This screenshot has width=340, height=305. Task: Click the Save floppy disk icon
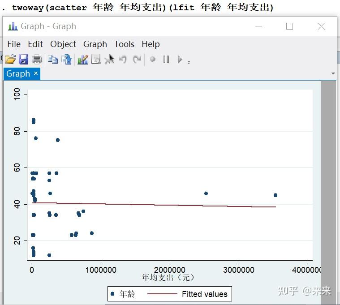pyautogui.click(x=23, y=59)
